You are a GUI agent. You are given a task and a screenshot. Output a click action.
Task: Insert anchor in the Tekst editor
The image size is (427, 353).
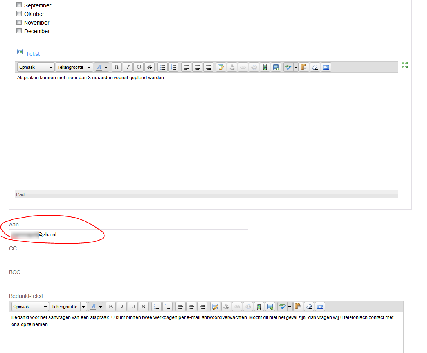point(232,68)
